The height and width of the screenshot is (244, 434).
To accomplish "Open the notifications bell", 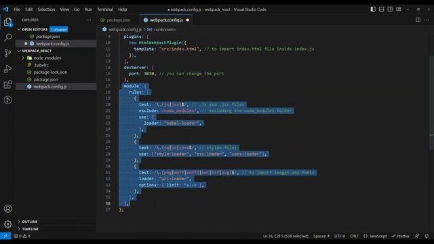I will click(427, 236).
